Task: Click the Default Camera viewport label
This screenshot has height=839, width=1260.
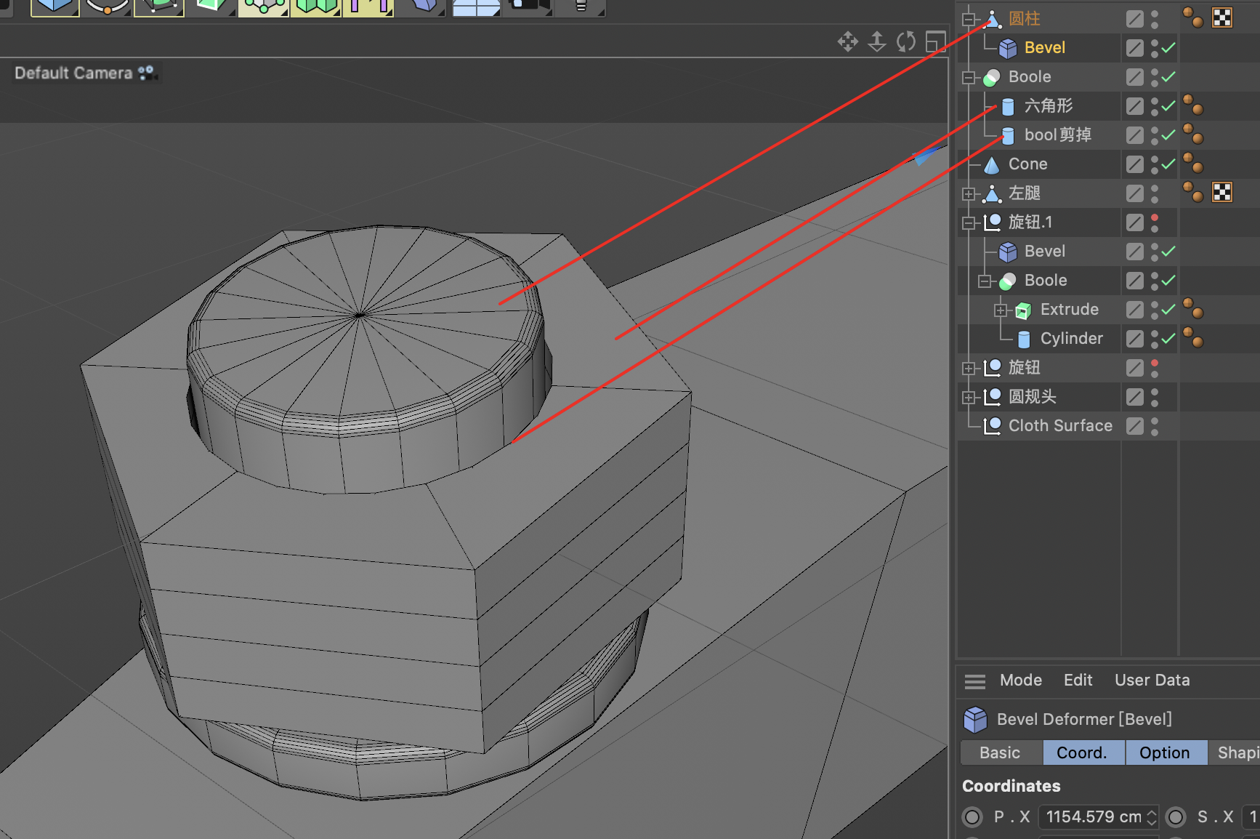Action: click(x=73, y=73)
